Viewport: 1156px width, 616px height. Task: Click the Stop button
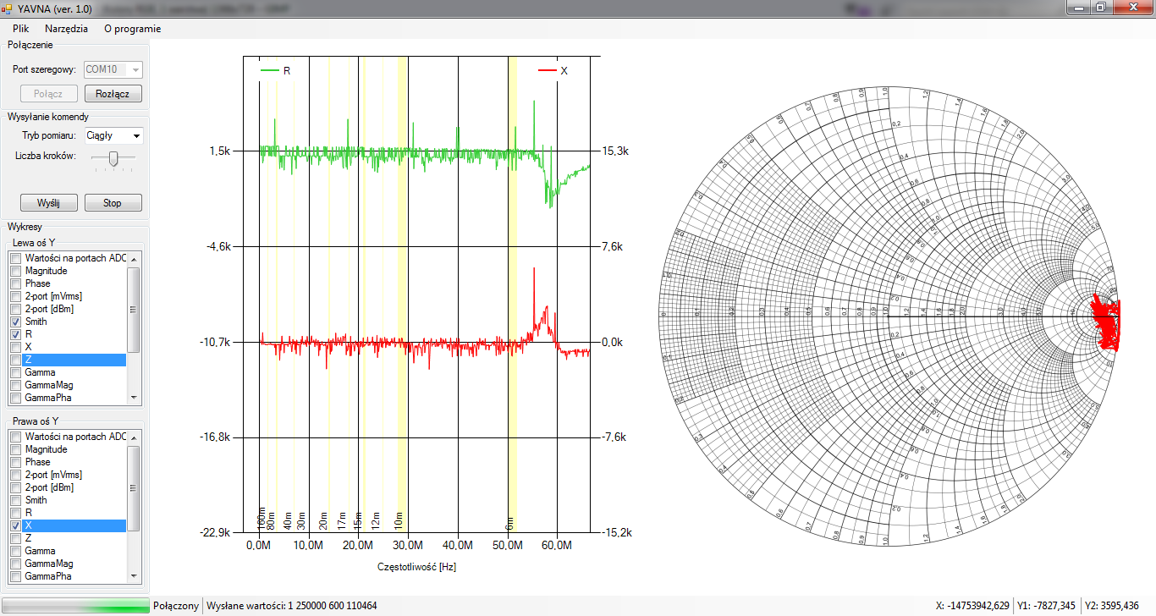[x=113, y=203]
